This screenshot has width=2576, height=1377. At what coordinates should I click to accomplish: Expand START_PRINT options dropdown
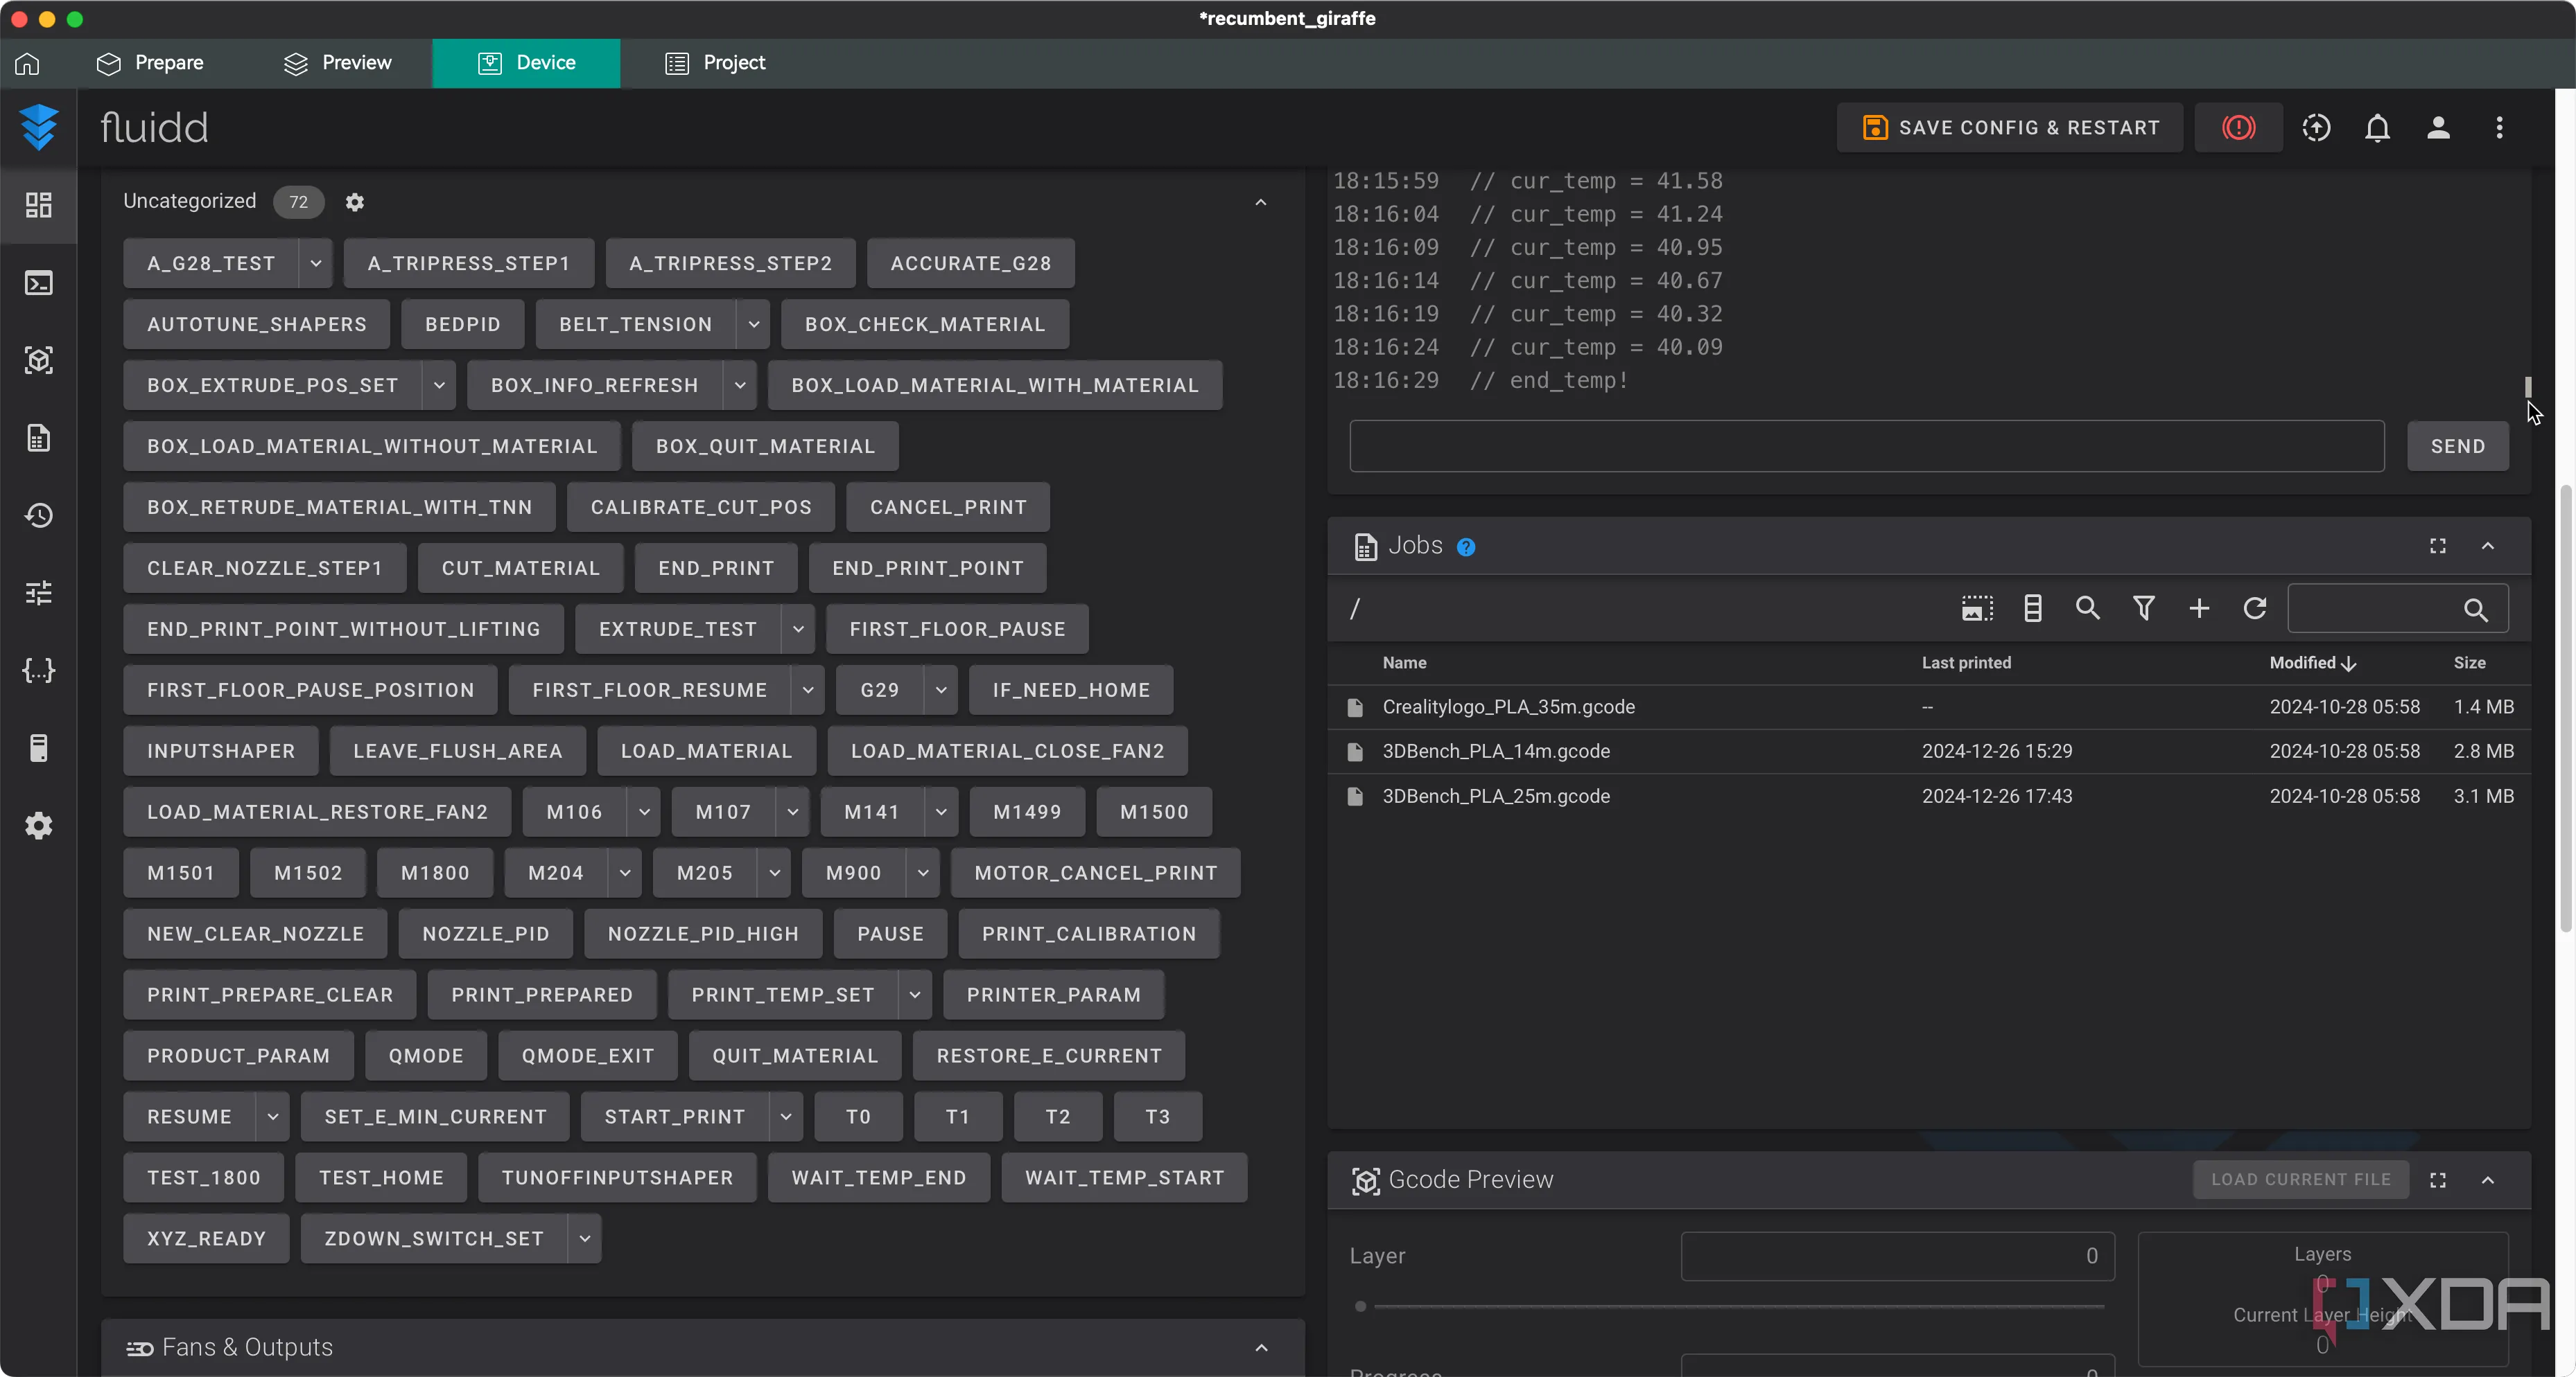tap(786, 1117)
